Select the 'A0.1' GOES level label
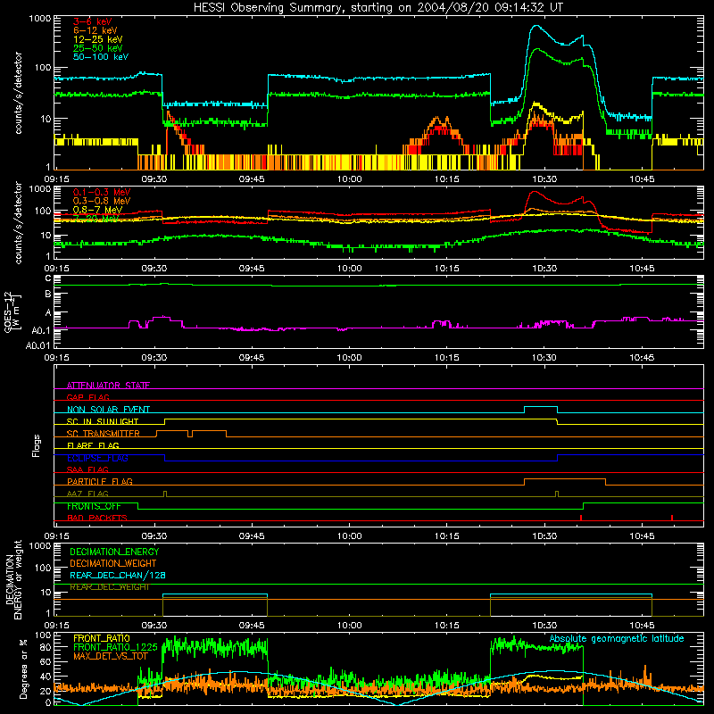Viewport: 714px width, 714px height. tap(40, 330)
